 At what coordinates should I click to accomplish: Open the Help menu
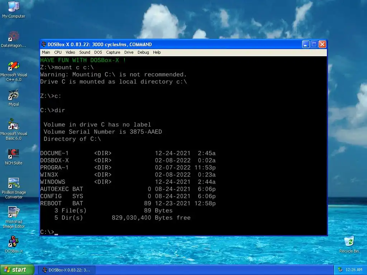pos(157,52)
